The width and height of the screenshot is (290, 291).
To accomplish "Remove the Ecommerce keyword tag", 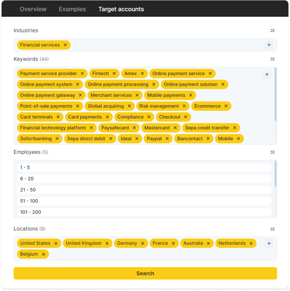I will [226, 106].
